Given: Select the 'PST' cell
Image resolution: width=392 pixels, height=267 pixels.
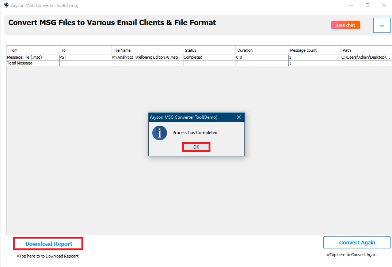Looking at the screenshot, I should tap(85, 57).
